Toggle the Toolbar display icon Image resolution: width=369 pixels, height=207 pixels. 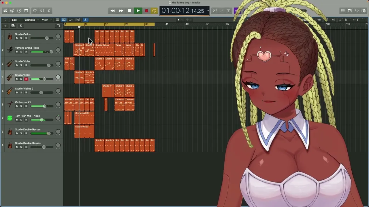click(x=26, y=11)
